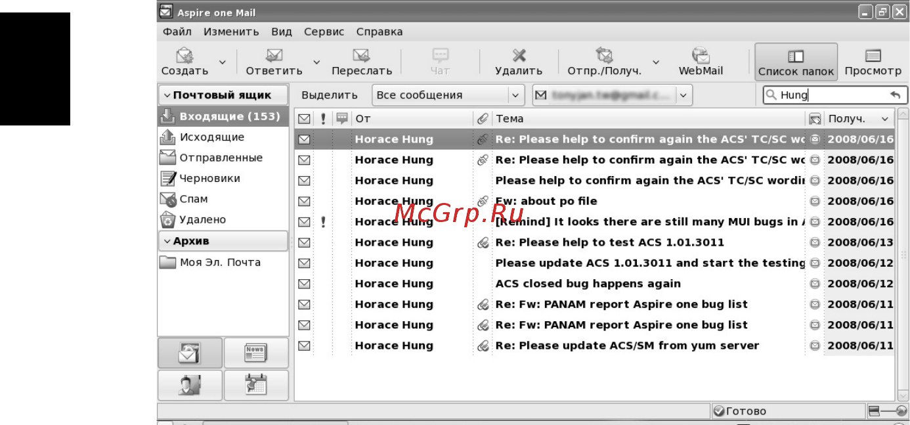Image resolution: width=910 pixels, height=425 pixels.
Task: Open the Отпр./Получ. dropdown arrow
Action: [655, 62]
